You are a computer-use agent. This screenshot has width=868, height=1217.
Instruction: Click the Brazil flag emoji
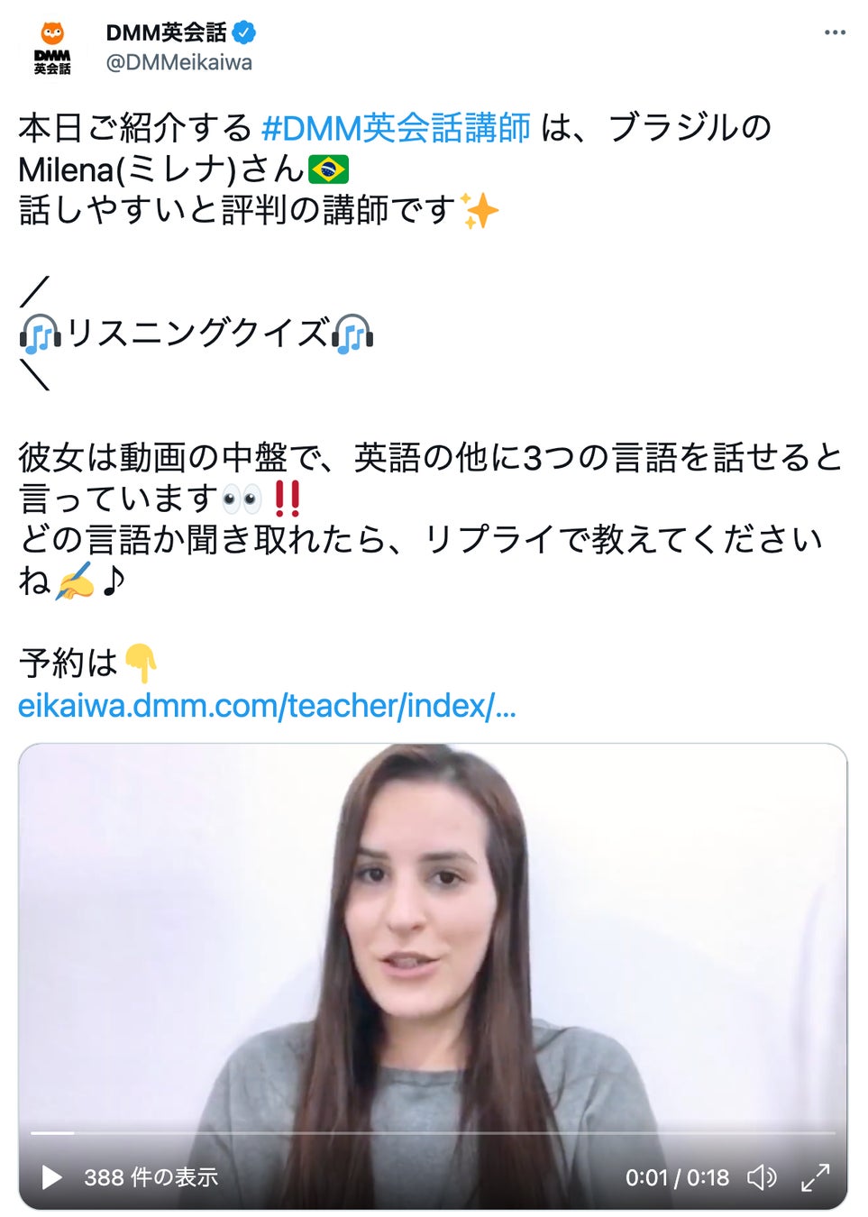point(329,169)
